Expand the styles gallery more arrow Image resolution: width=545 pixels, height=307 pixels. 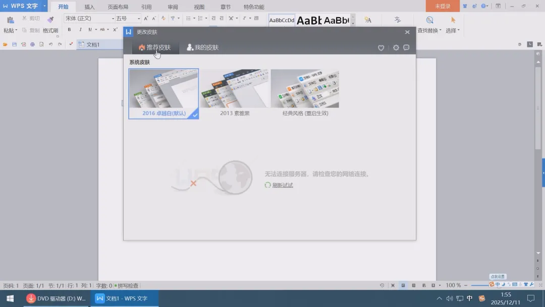point(353,24)
